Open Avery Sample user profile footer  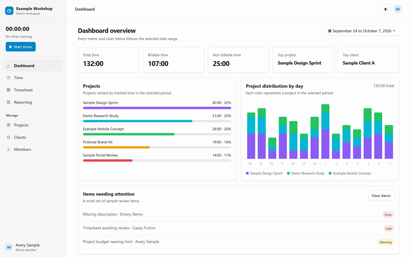pos(33,247)
